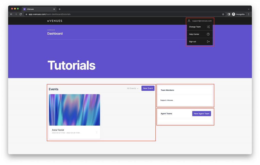Screen dimensions: 260x165
Task: Click the Incognito profile icon
Action: click(x=234, y=14)
